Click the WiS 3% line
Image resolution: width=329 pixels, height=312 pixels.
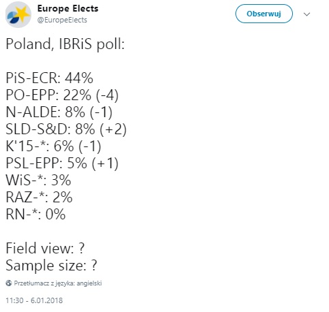(x=38, y=180)
